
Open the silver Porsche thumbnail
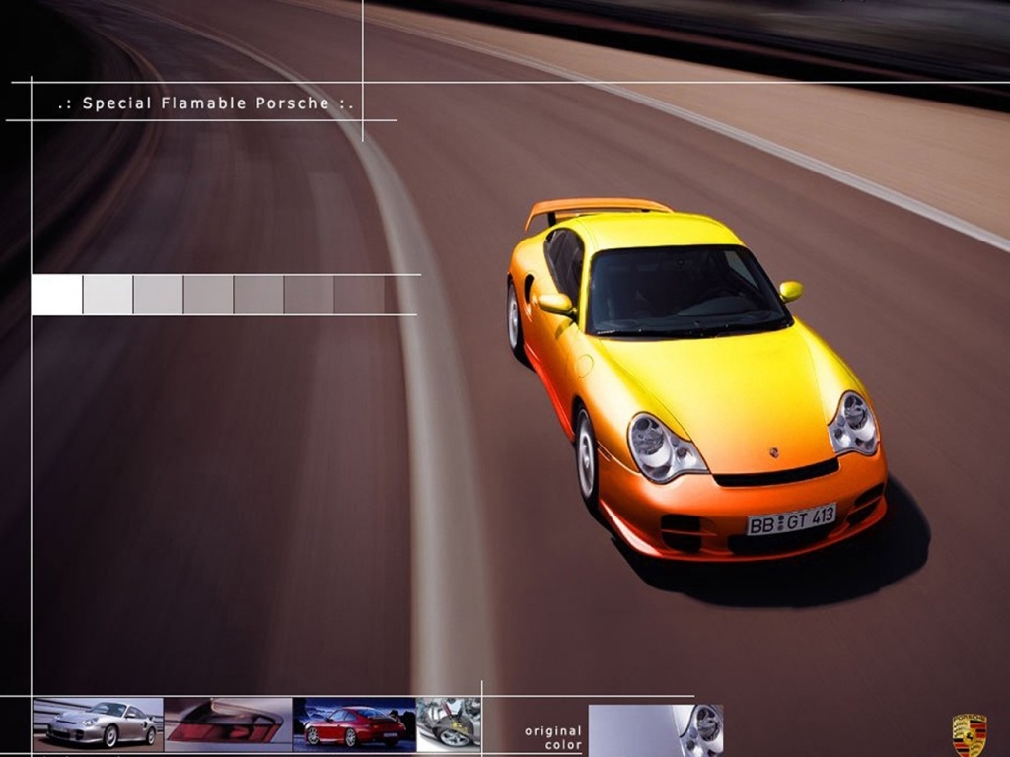[x=98, y=724]
